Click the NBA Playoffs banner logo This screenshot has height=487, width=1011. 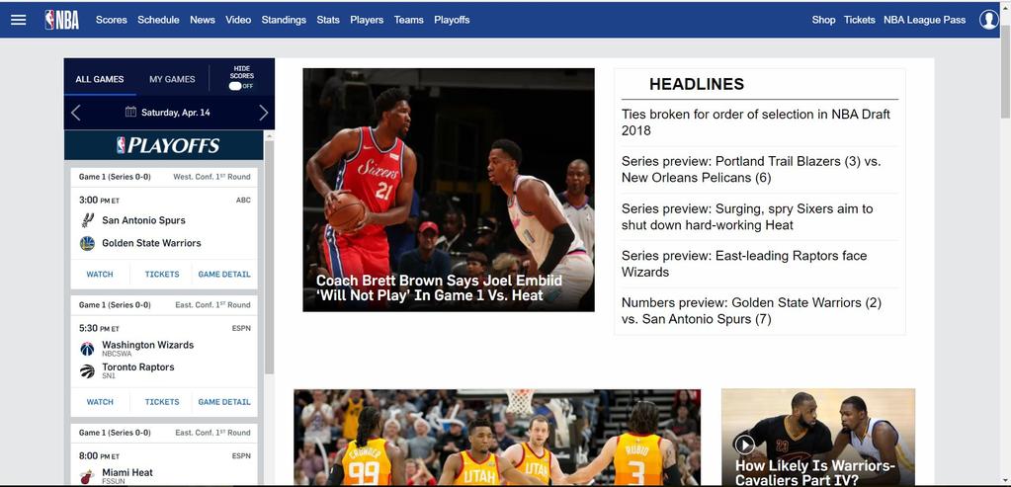point(168,145)
